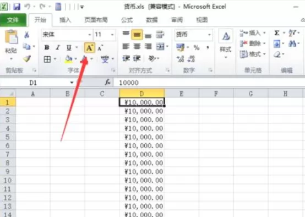Viewport: 305px width, 217px height.
Task: Open font color dropdown arrow
Action: (91, 59)
